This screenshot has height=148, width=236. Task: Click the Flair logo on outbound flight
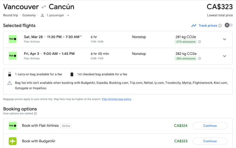tap(13, 39)
